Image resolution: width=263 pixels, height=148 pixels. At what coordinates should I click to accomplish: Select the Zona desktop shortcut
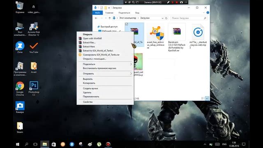(20, 47)
